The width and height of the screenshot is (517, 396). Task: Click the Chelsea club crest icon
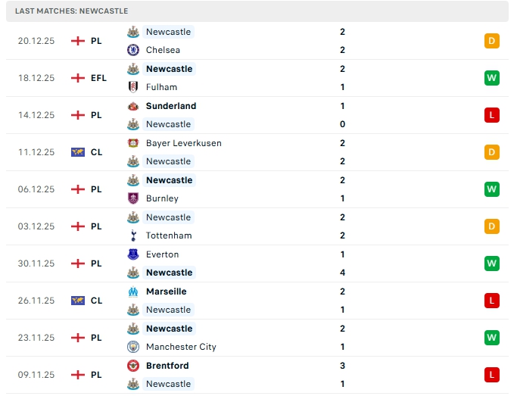tap(133, 50)
